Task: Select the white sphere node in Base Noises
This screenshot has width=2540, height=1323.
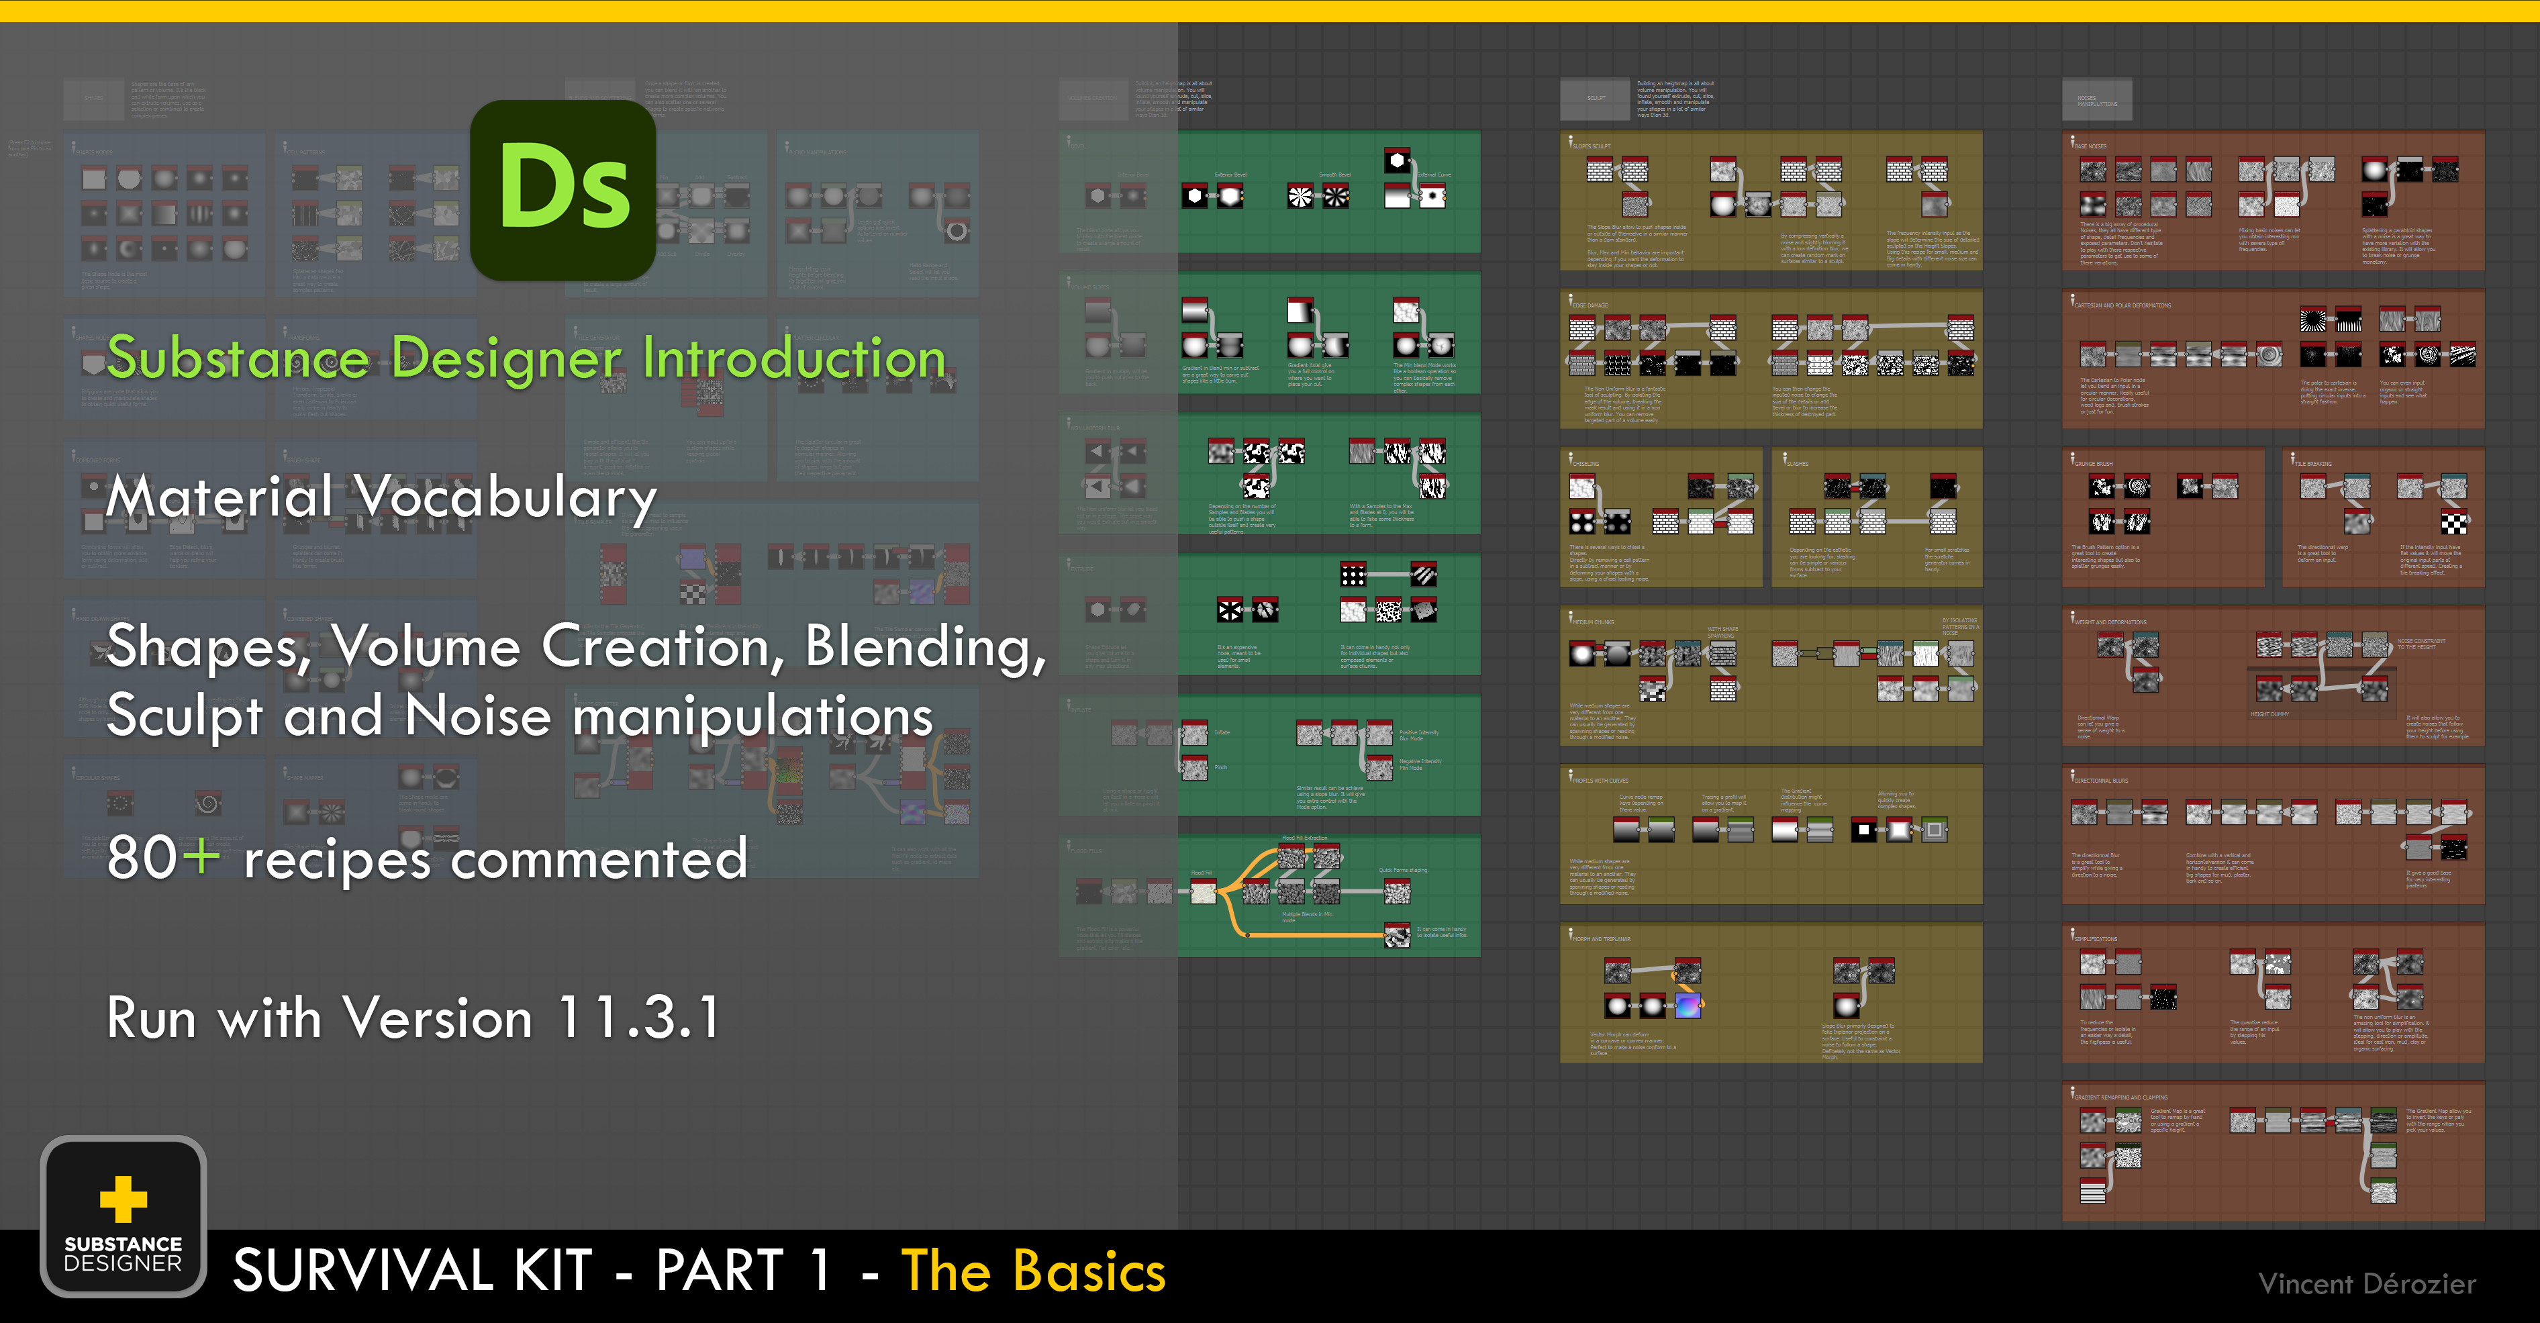Action: click(x=2376, y=168)
